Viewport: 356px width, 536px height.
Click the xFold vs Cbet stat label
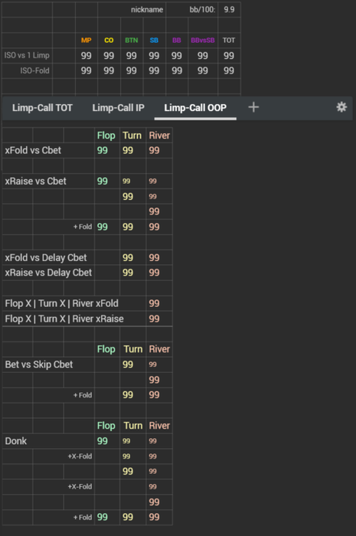pos(33,150)
